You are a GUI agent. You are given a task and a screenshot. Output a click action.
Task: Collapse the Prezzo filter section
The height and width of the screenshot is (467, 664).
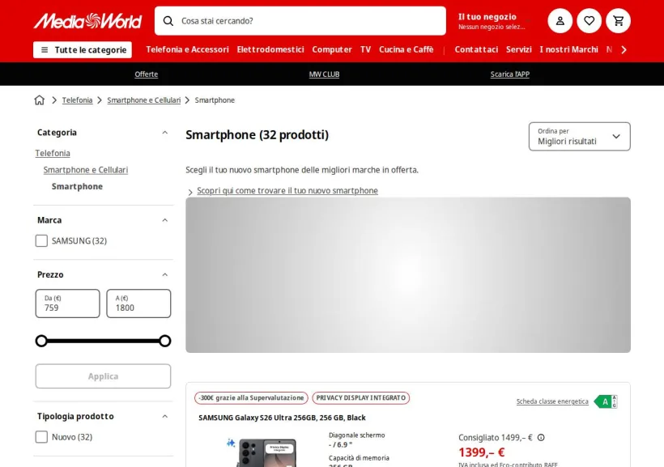(164, 275)
